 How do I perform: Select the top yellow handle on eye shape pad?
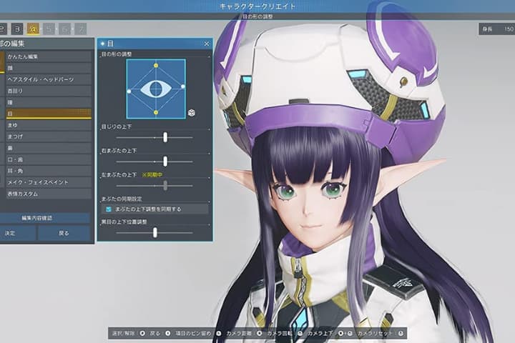point(156,66)
